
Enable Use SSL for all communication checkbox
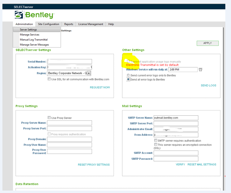pos(49,79)
